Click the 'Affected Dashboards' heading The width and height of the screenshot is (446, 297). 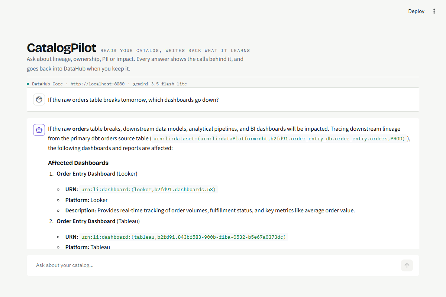click(x=78, y=163)
